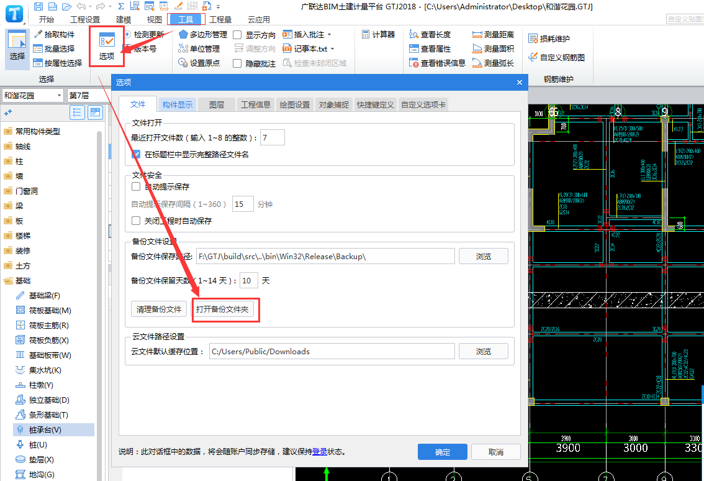This screenshot has width=704, height=481.
Task: Select 测量弧长 measure arc length tool
Action: [493, 63]
